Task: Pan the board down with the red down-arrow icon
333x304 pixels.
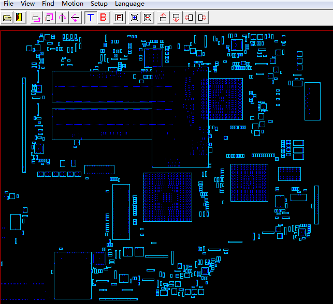Action: click(176, 18)
